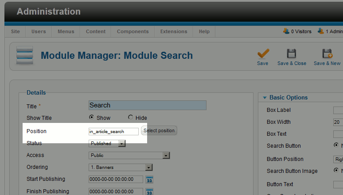343x195 pixels.
Task: Click the 1 Admin link
Action: [334, 31]
